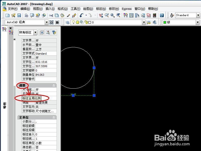Screen dimensions: 201x151
Task: Click the Zoom Previous icon
Action: pos(118,15)
